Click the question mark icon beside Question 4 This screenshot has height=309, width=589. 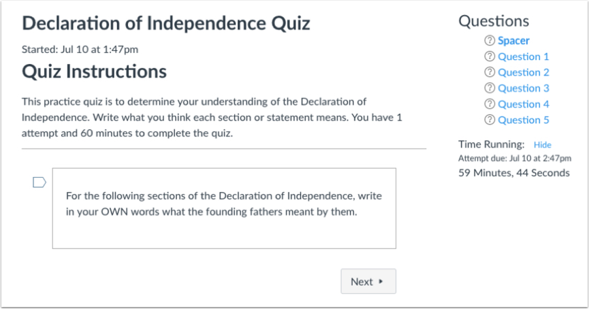490,104
